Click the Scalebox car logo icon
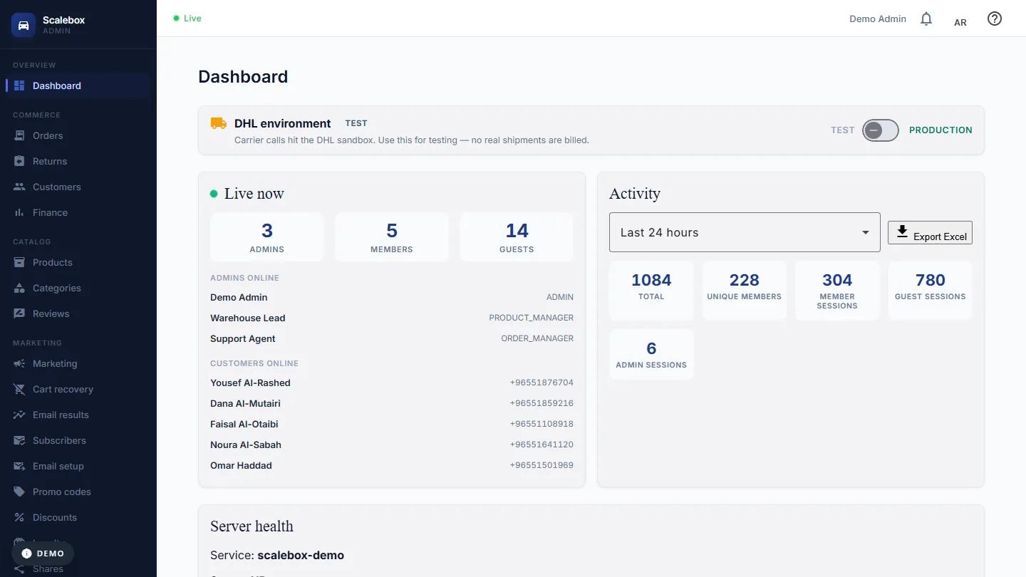This screenshot has height=577, width=1026. [x=24, y=25]
